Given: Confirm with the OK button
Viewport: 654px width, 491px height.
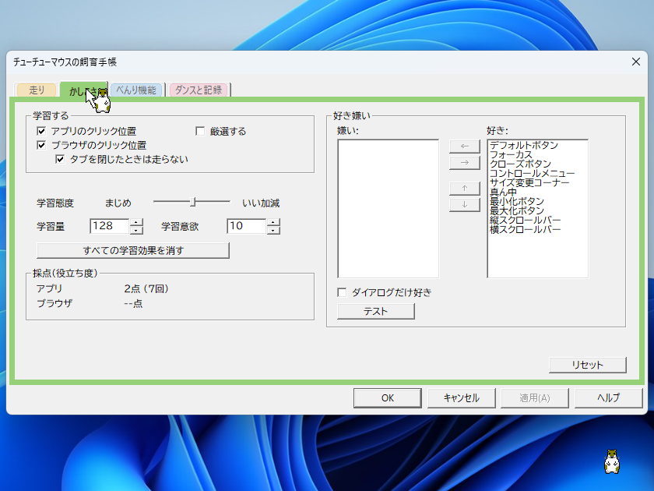Looking at the screenshot, I should tap(388, 398).
